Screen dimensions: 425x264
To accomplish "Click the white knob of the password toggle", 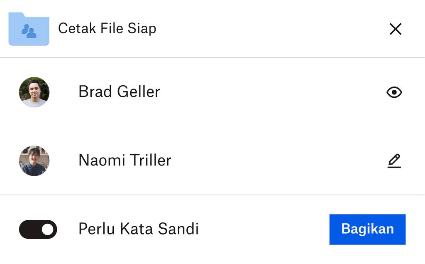I will point(48,229).
